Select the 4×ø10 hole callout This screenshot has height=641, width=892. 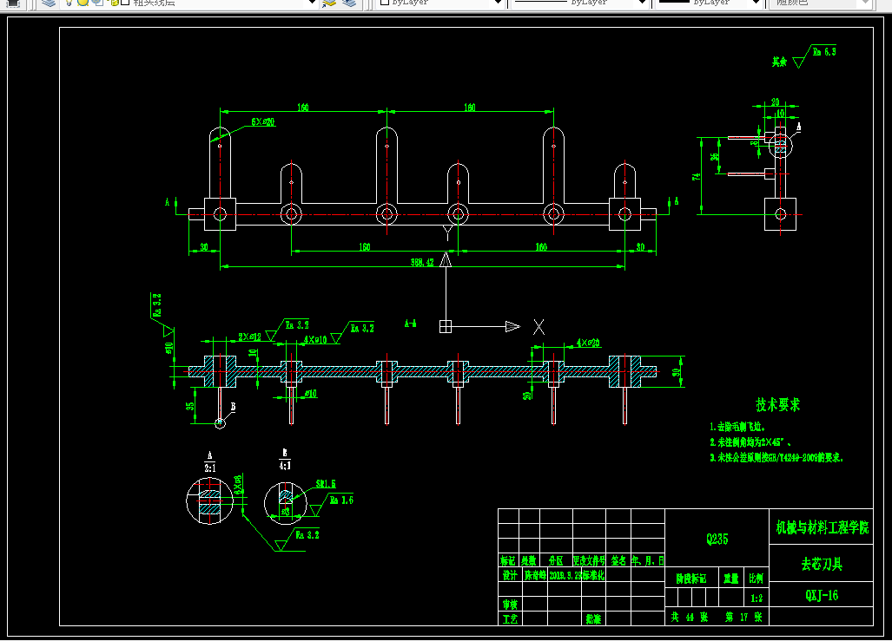315,340
